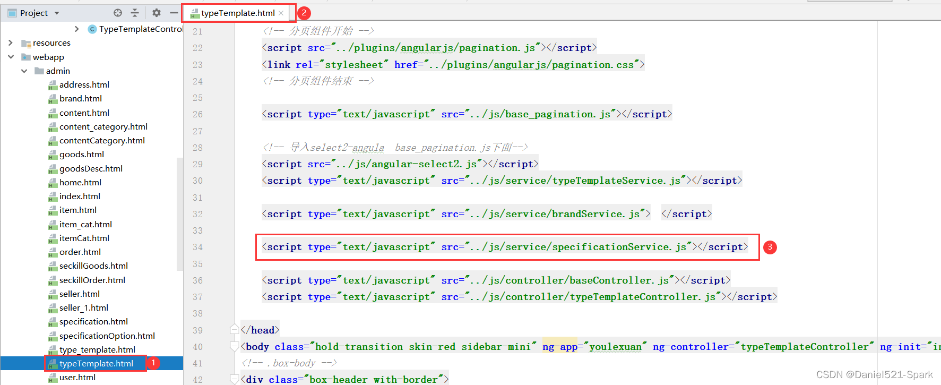
Task: Open address.html in project tree
Action: pos(84,84)
